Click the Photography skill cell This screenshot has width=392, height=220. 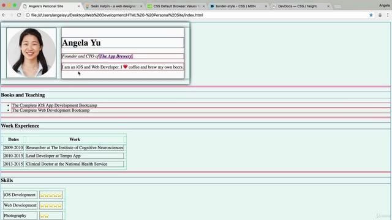20,216
